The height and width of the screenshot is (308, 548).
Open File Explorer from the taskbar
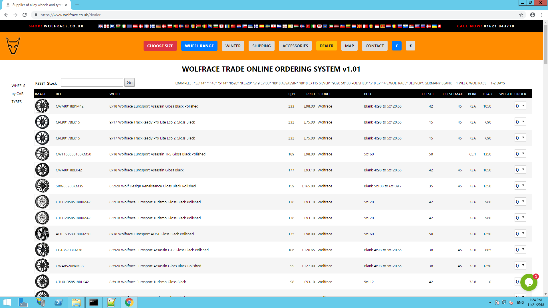76,302
